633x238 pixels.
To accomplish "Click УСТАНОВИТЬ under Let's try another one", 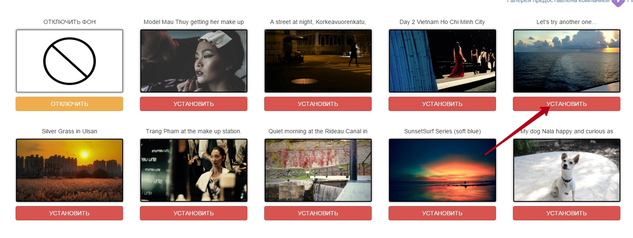I will tap(567, 104).
